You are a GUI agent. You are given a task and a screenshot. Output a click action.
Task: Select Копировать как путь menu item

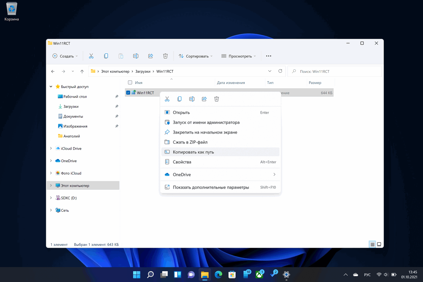[193, 152]
